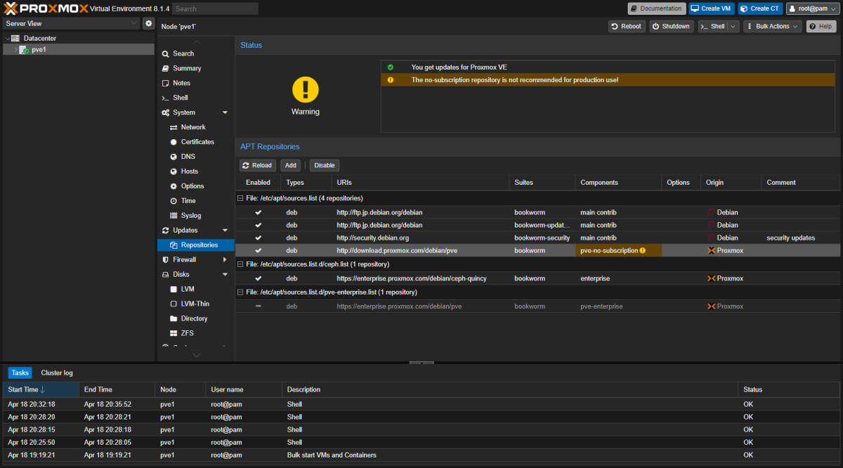The height and width of the screenshot is (468, 843).
Task: Click the Certificates badge icon
Action: (x=174, y=142)
